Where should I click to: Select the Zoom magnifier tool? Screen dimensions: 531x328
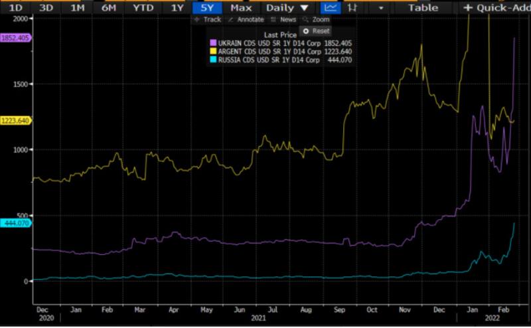(317, 19)
